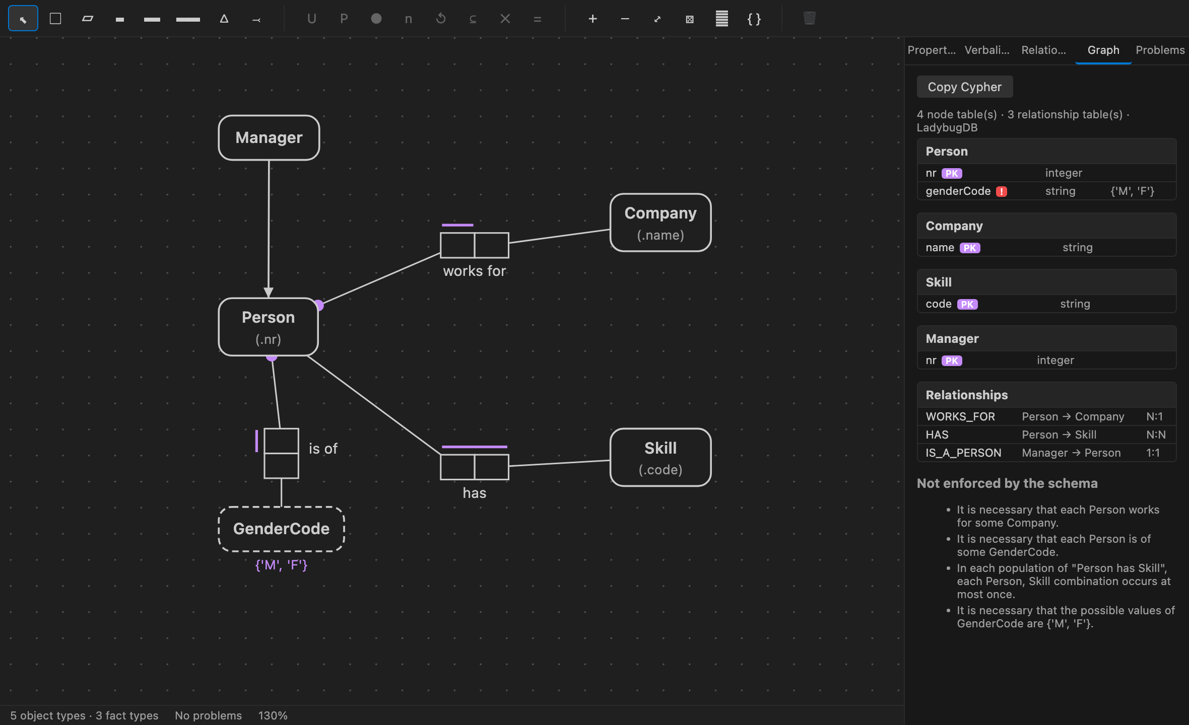Click the uniqueness bar above 'works for'
Image resolution: width=1189 pixels, height=725 pixels.
coord(457,225)
